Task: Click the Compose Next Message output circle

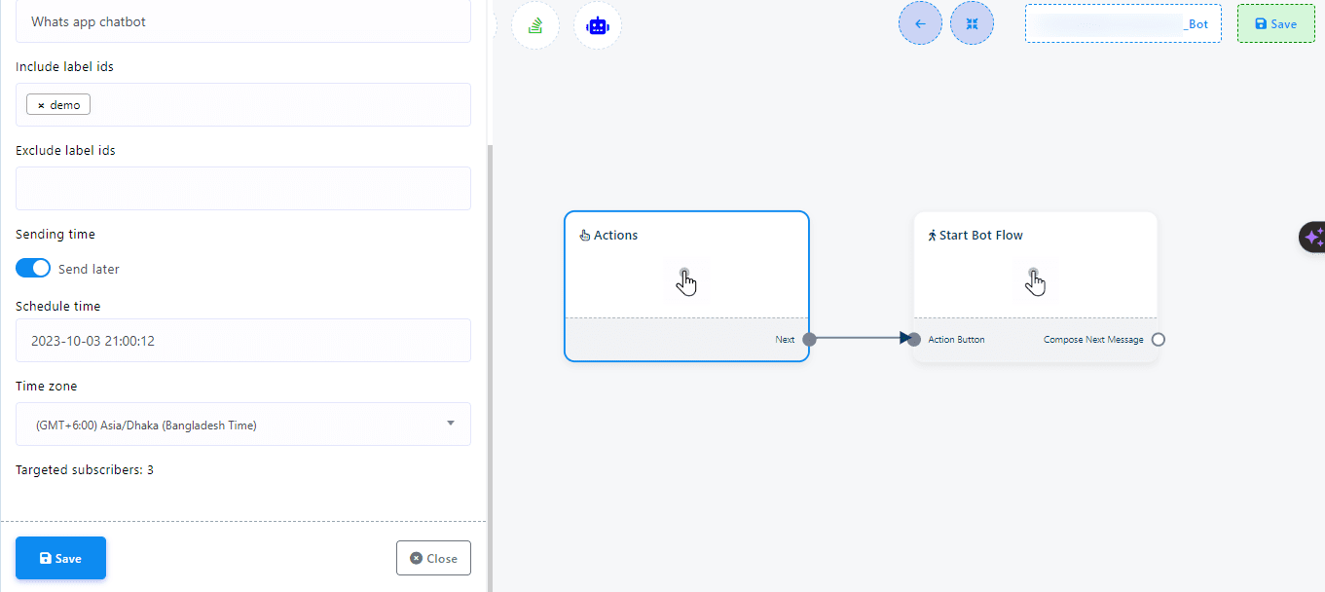Action: click(1158, 340)
